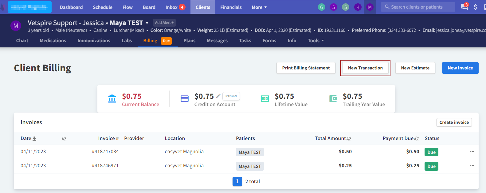Click the New Invoice button
The image size is (486, 193).
point(460,68)
